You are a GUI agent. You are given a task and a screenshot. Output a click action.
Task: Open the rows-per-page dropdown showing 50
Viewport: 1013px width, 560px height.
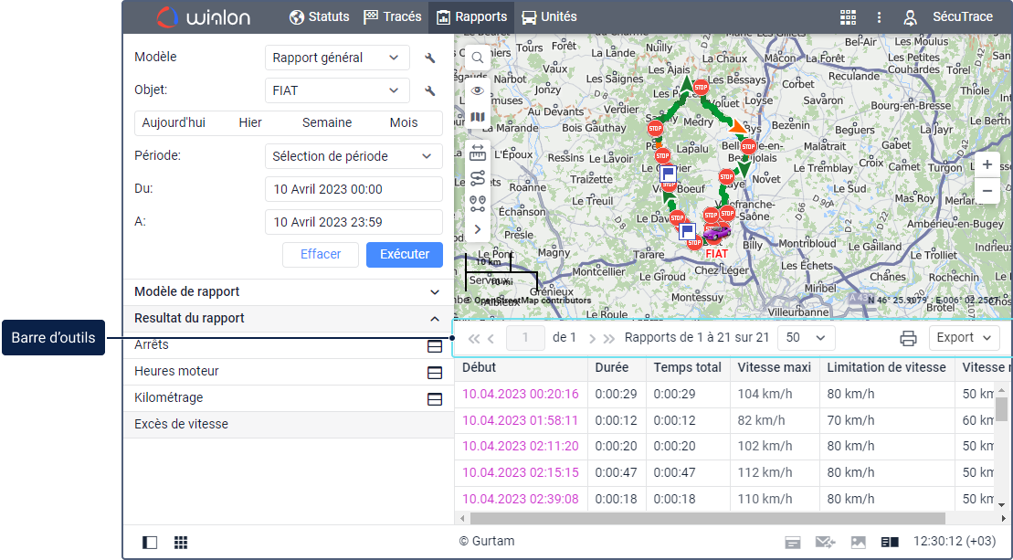coord(807,338)
